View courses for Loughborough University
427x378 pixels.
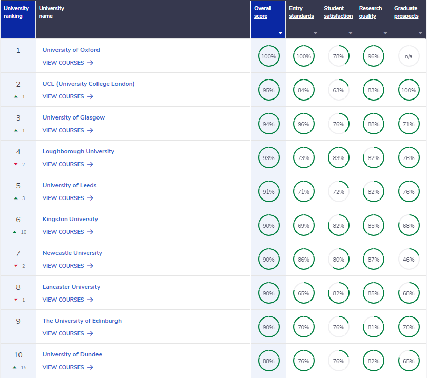click(68, 164)
